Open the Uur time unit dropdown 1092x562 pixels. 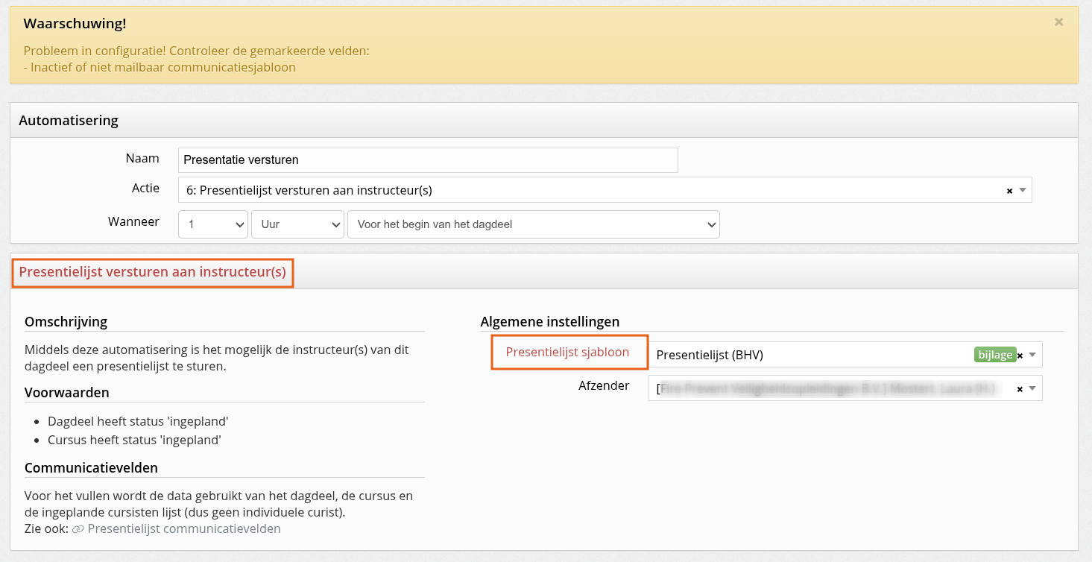pos(297,224)
